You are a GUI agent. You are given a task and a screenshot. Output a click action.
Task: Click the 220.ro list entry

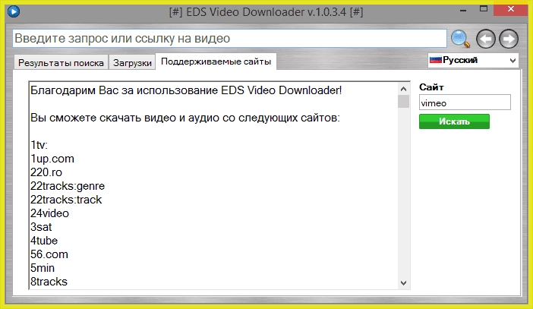click(46, 172)
